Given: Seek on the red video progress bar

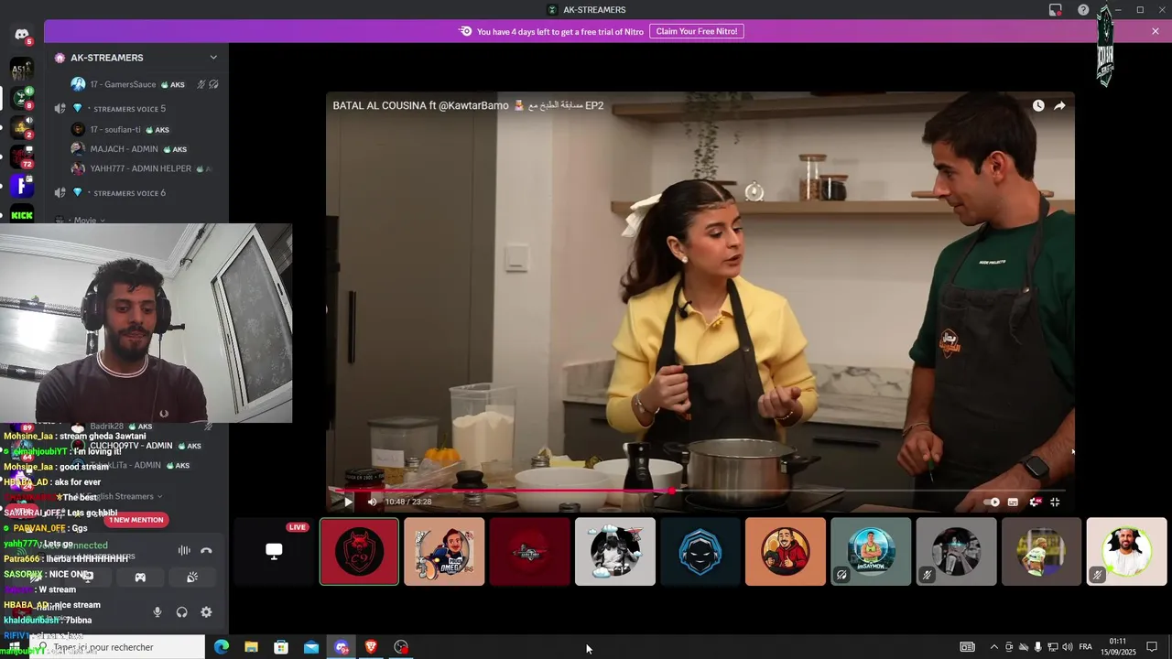Looking at the screenshot, I should (701, 491).
